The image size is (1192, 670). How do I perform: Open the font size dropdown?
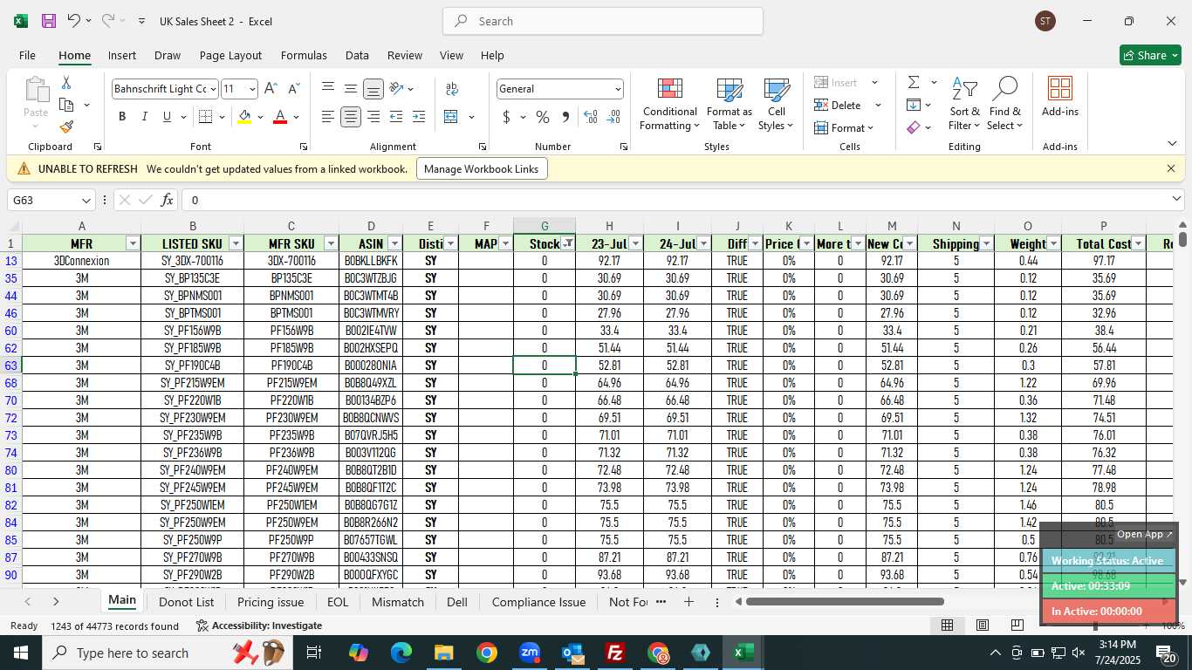click(252, 89)
